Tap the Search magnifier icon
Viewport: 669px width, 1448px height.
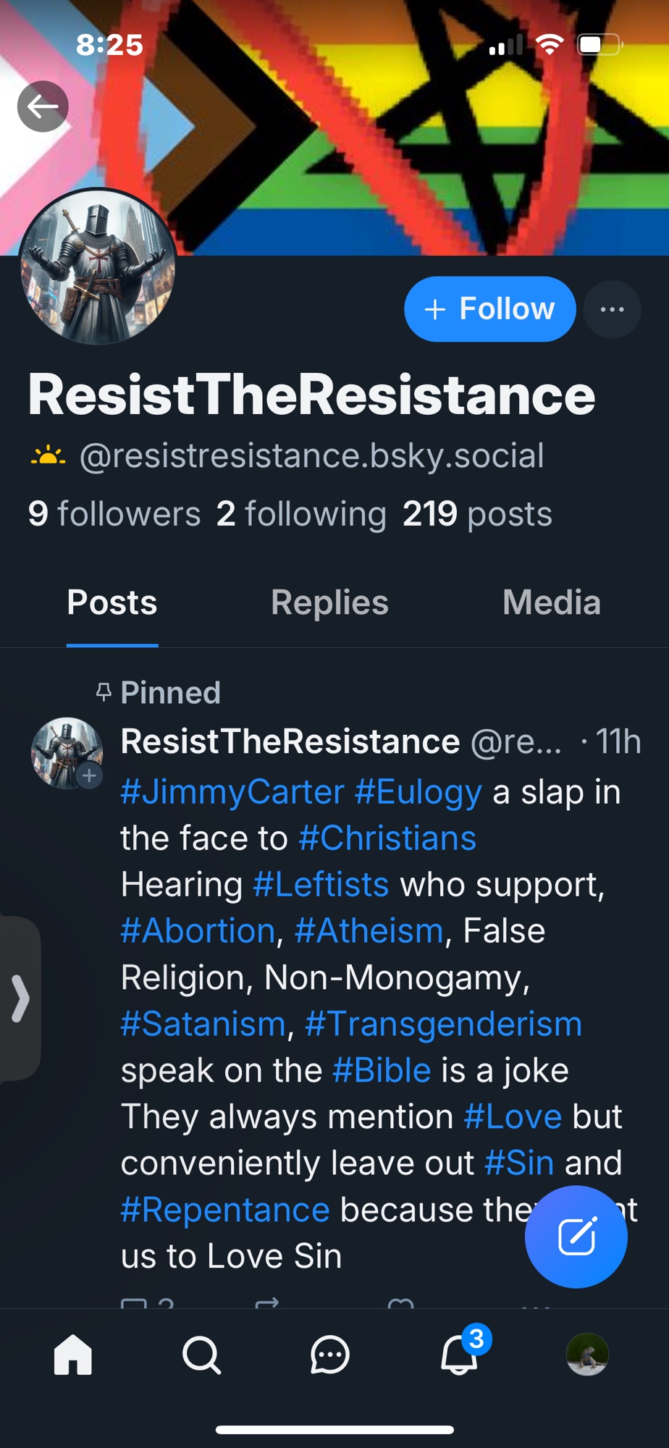[201, 1355]
